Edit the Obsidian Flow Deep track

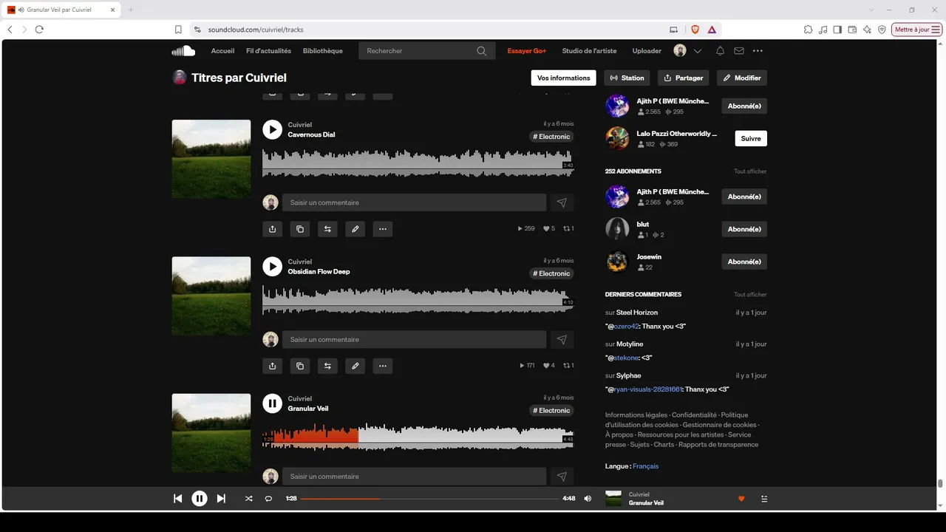click(x=355, y=366)
